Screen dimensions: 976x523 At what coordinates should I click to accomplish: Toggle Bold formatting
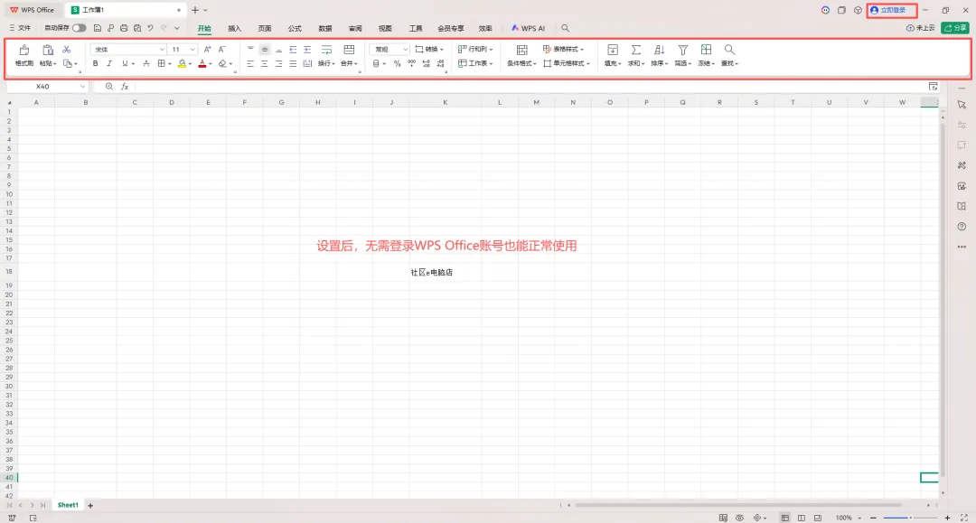(x=95, y=63)
